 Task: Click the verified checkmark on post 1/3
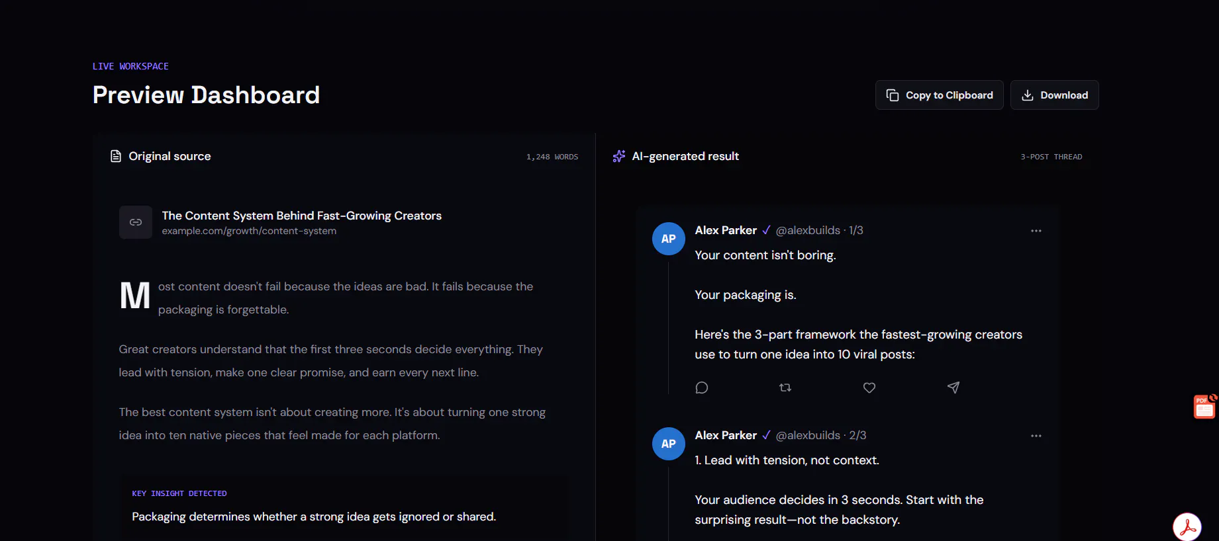coord(766,230)
